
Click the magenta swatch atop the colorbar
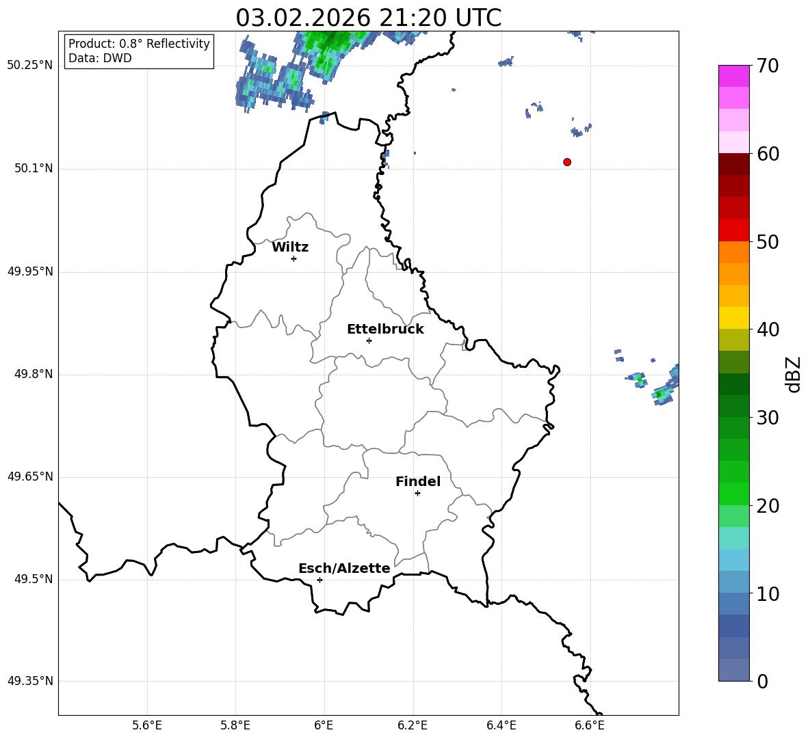pos(733,76)
